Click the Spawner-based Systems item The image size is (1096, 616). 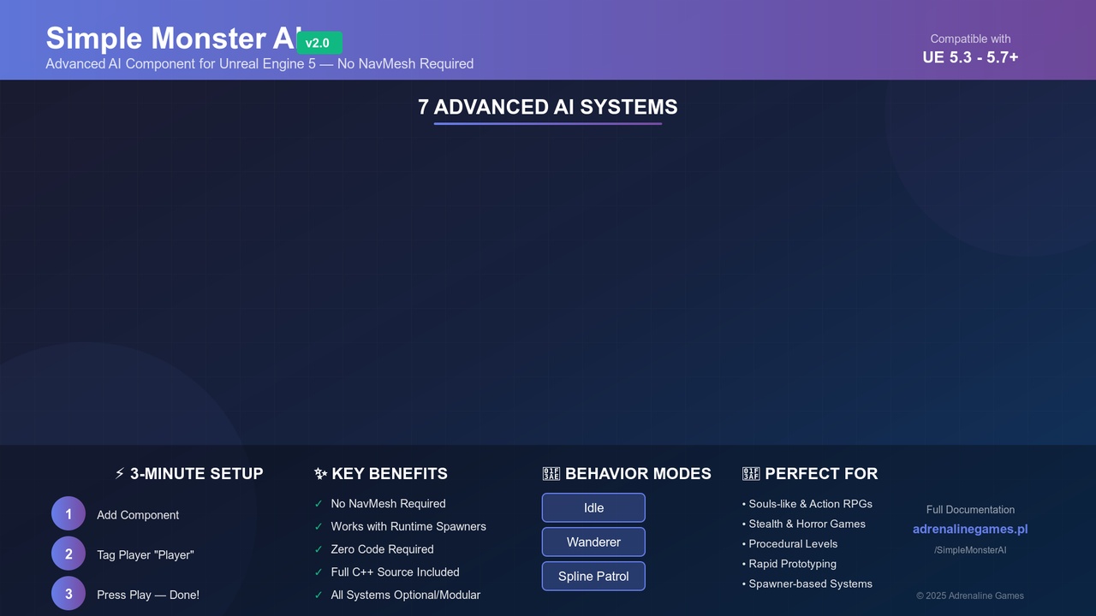tap(807, 583)
